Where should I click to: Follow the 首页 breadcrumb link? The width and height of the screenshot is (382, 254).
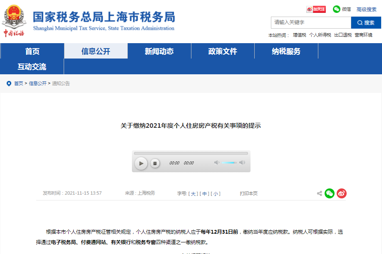tap(18, 83)
